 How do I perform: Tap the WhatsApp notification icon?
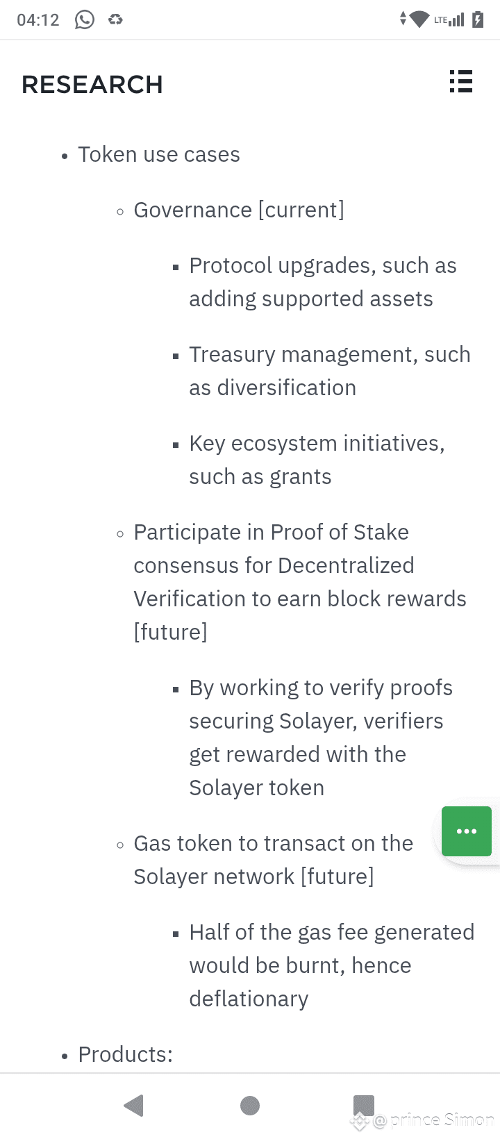point(85,19)
